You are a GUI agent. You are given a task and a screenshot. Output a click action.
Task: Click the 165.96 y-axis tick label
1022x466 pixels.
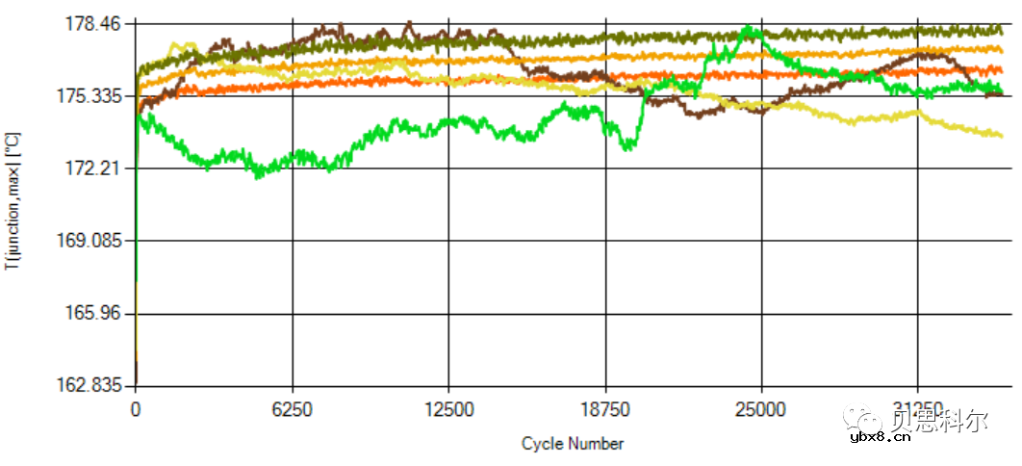(x=94, y=313)
